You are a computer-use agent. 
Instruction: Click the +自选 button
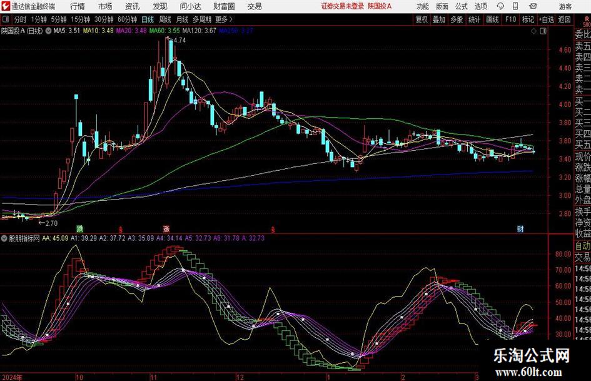click(546, 19)
